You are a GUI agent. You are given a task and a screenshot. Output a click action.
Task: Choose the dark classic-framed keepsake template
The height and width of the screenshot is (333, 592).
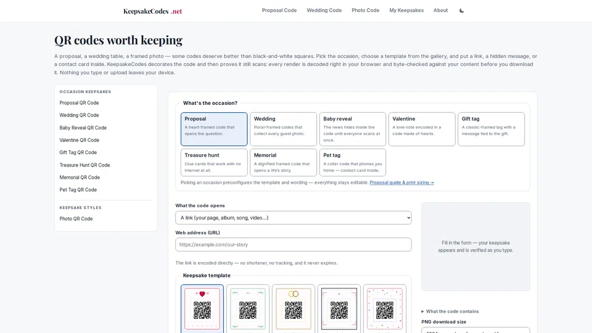tap(339, 309)
